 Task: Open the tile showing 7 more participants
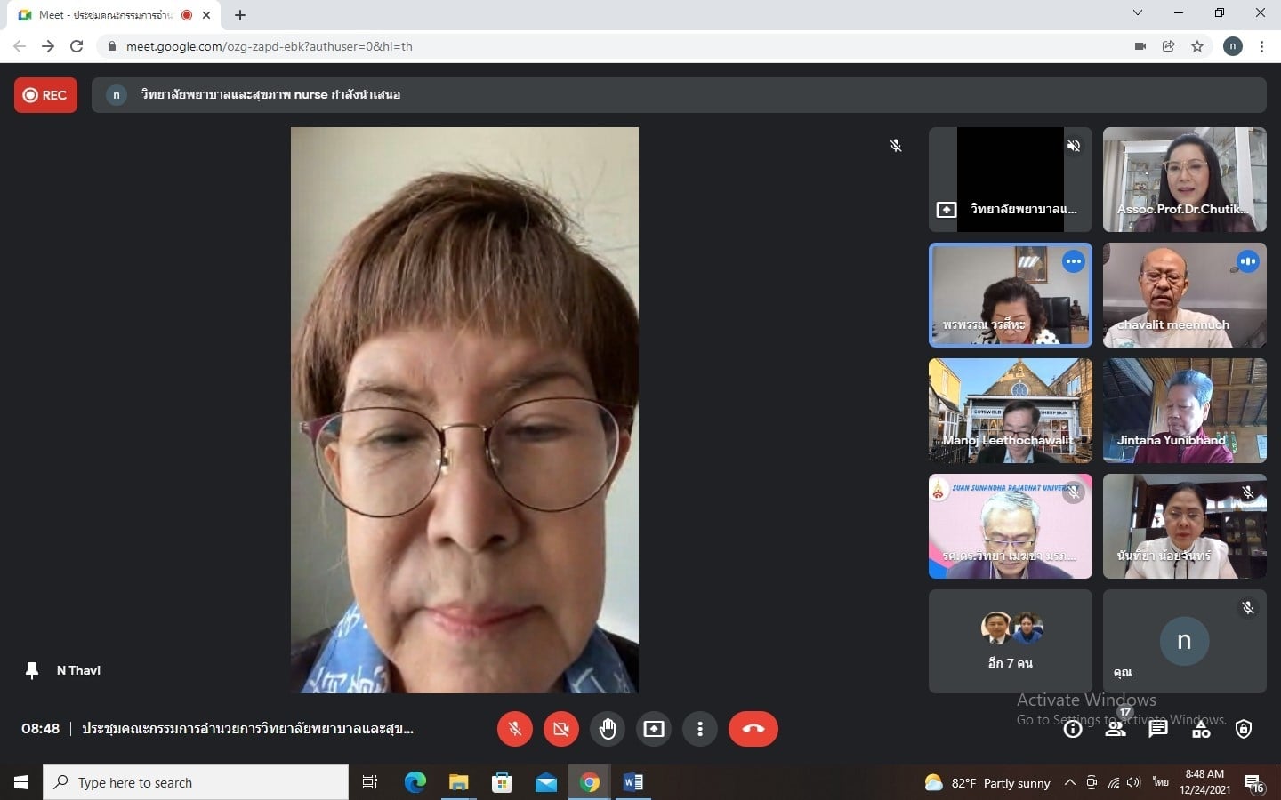point(1010,641)
